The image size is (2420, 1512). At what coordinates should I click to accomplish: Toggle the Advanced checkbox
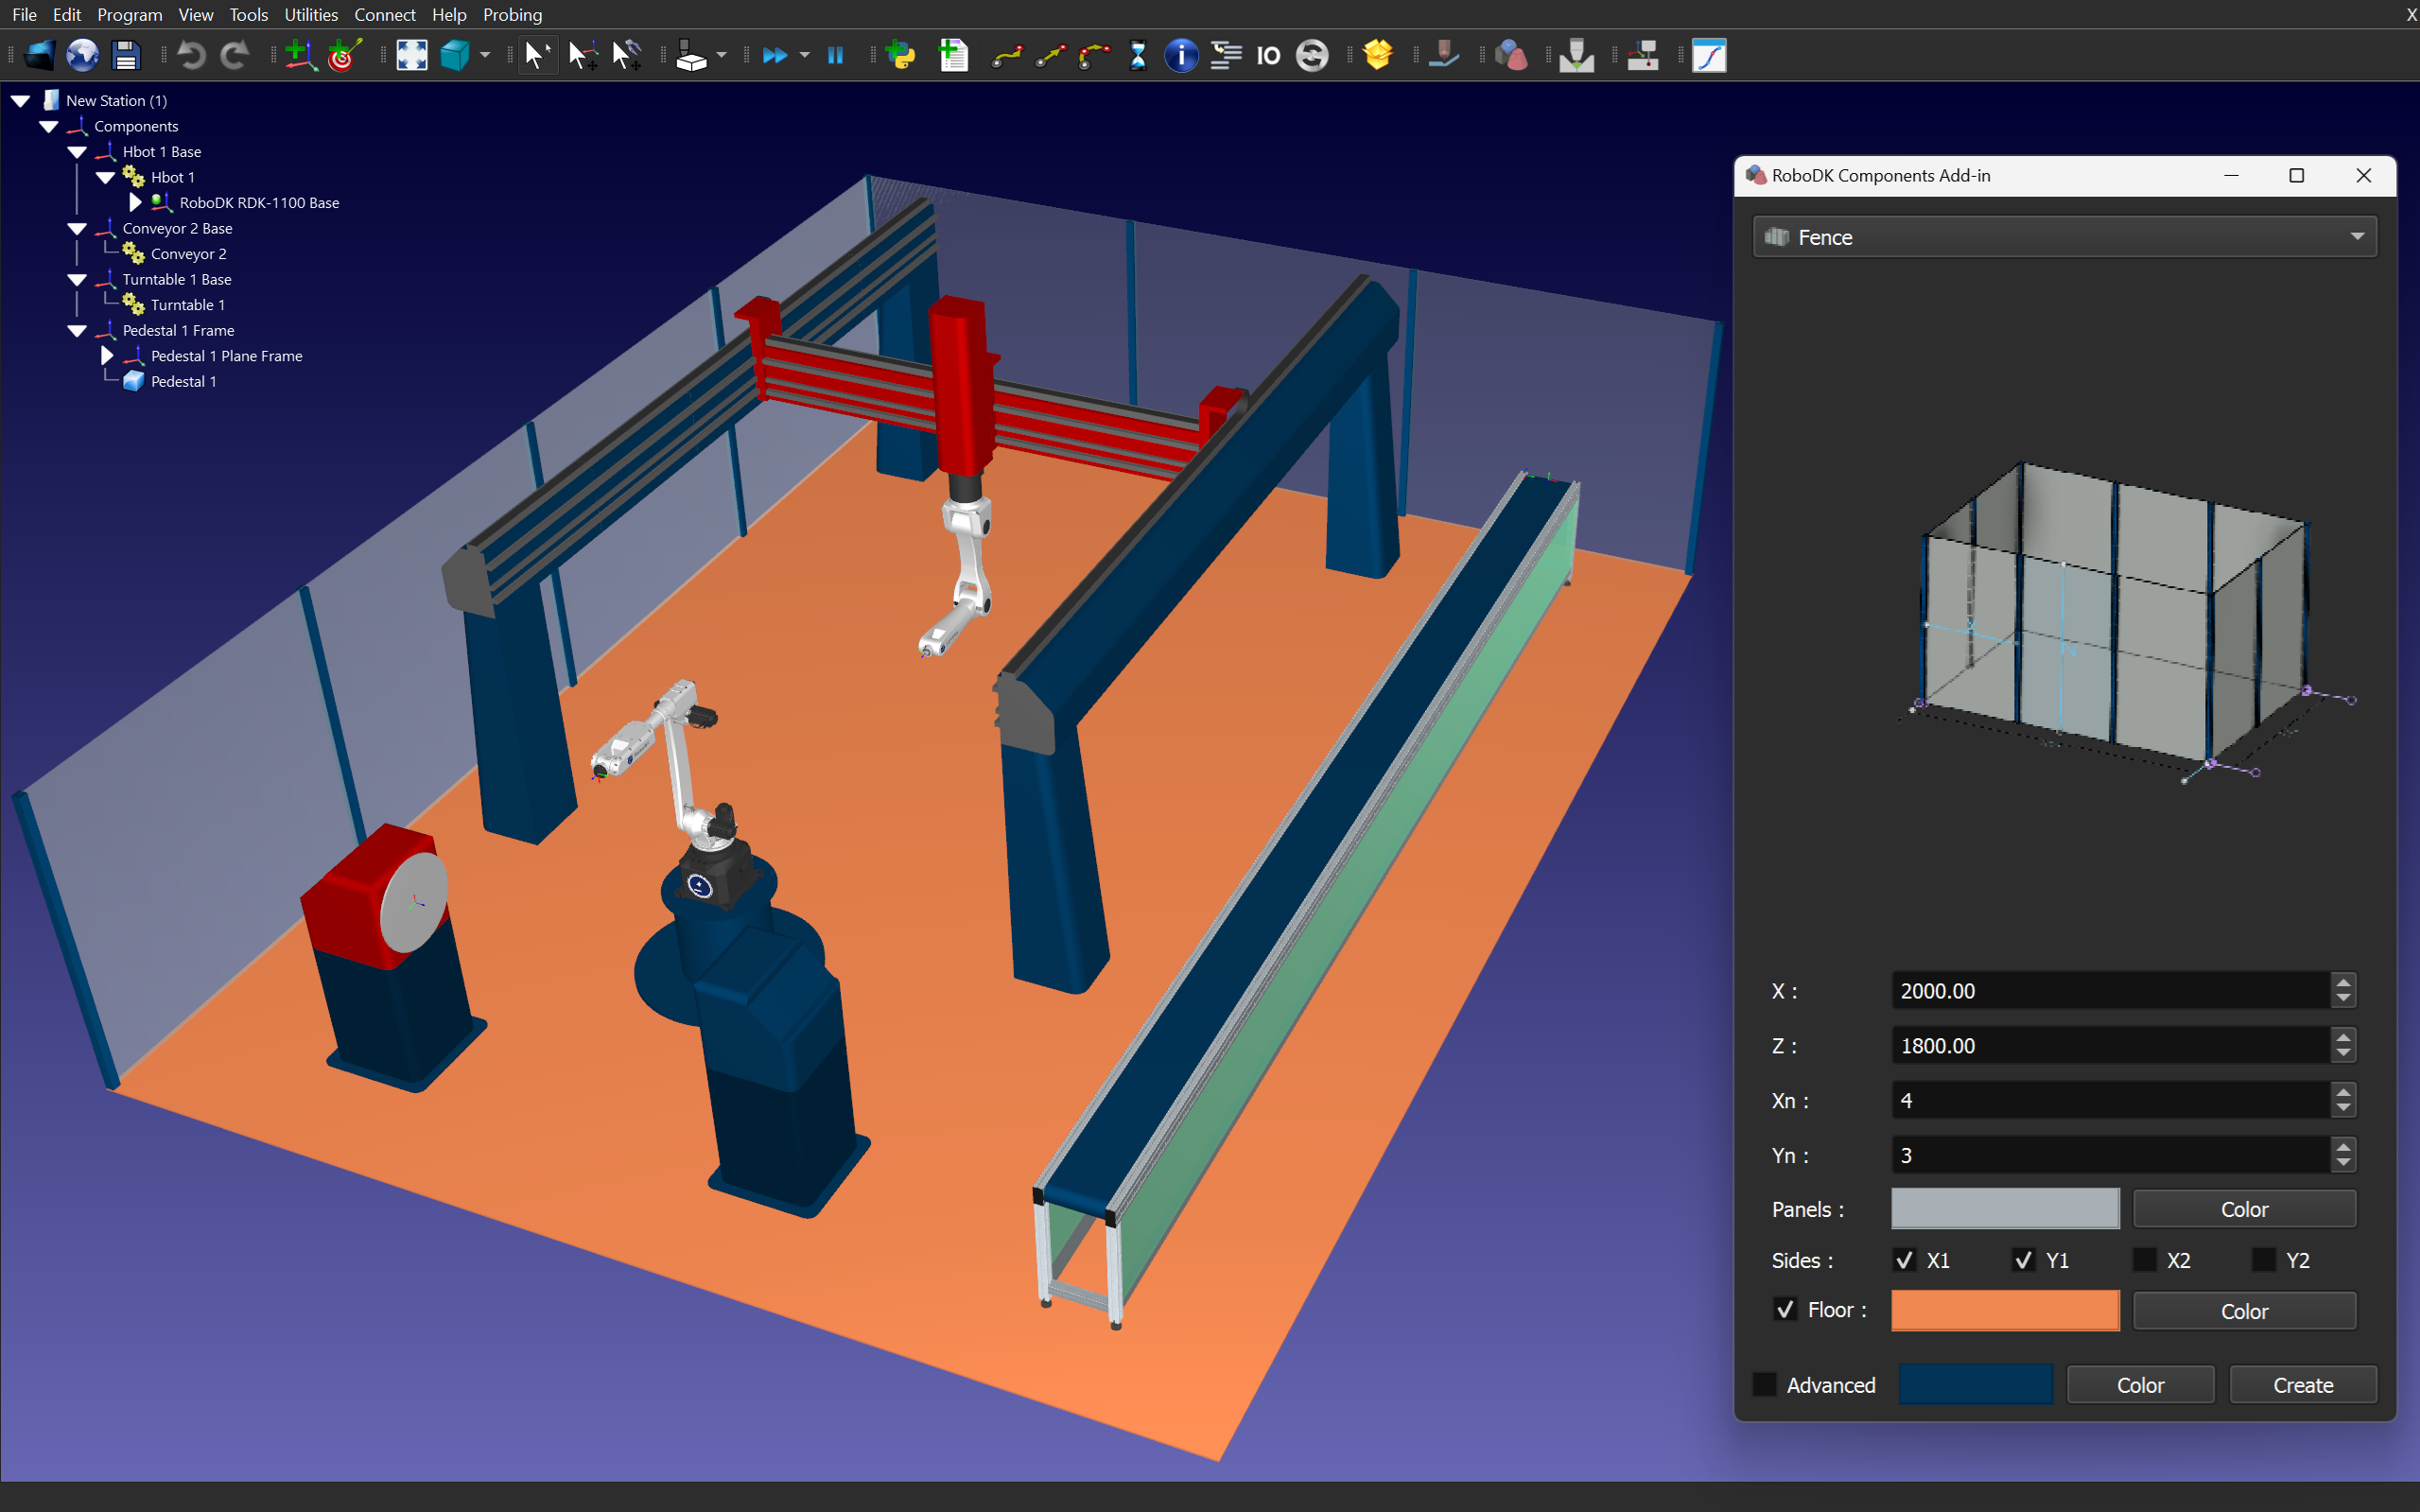pos(1765,1384)
